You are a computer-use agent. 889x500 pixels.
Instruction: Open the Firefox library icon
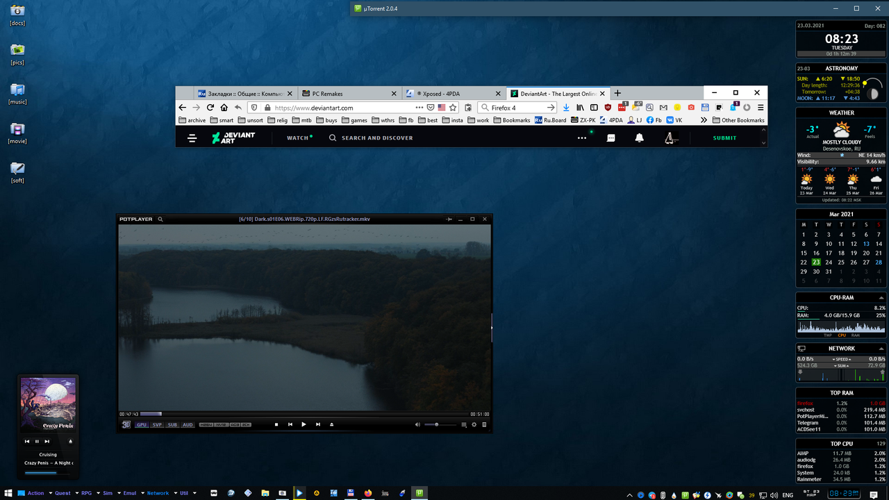click(579, 107)
